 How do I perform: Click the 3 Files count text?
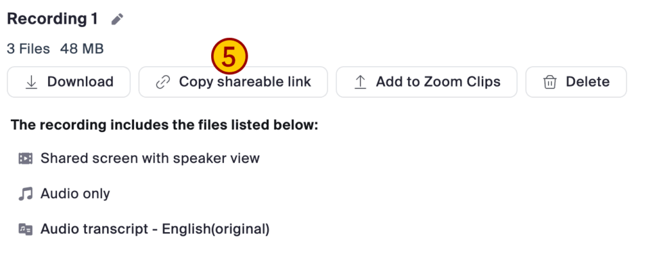tap(29, 49)
